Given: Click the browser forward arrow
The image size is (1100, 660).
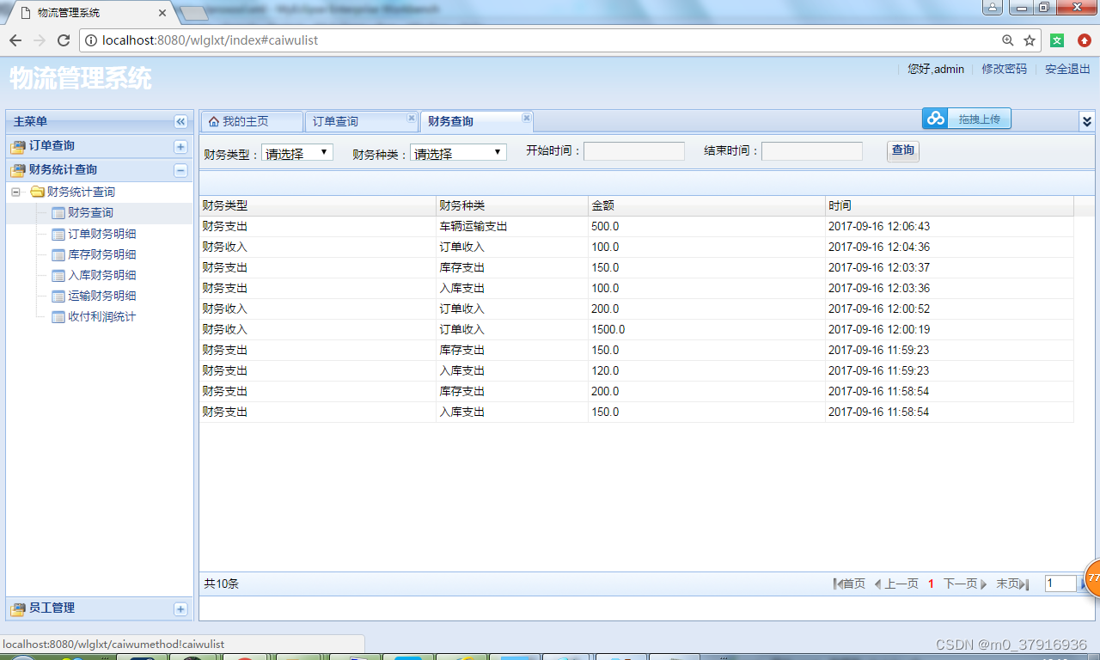Looking at the screenshot, I should (x=40, y=40).
